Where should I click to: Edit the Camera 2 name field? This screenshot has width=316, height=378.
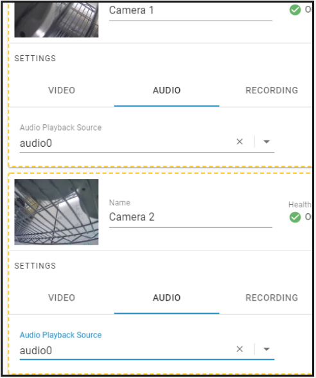tap(191, 217)
